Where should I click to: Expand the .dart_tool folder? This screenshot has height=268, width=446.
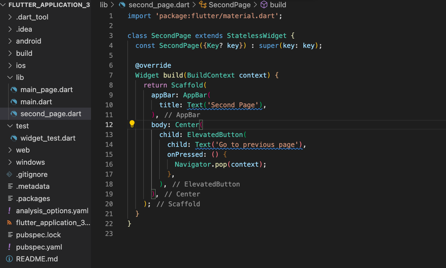coord(10,17)
